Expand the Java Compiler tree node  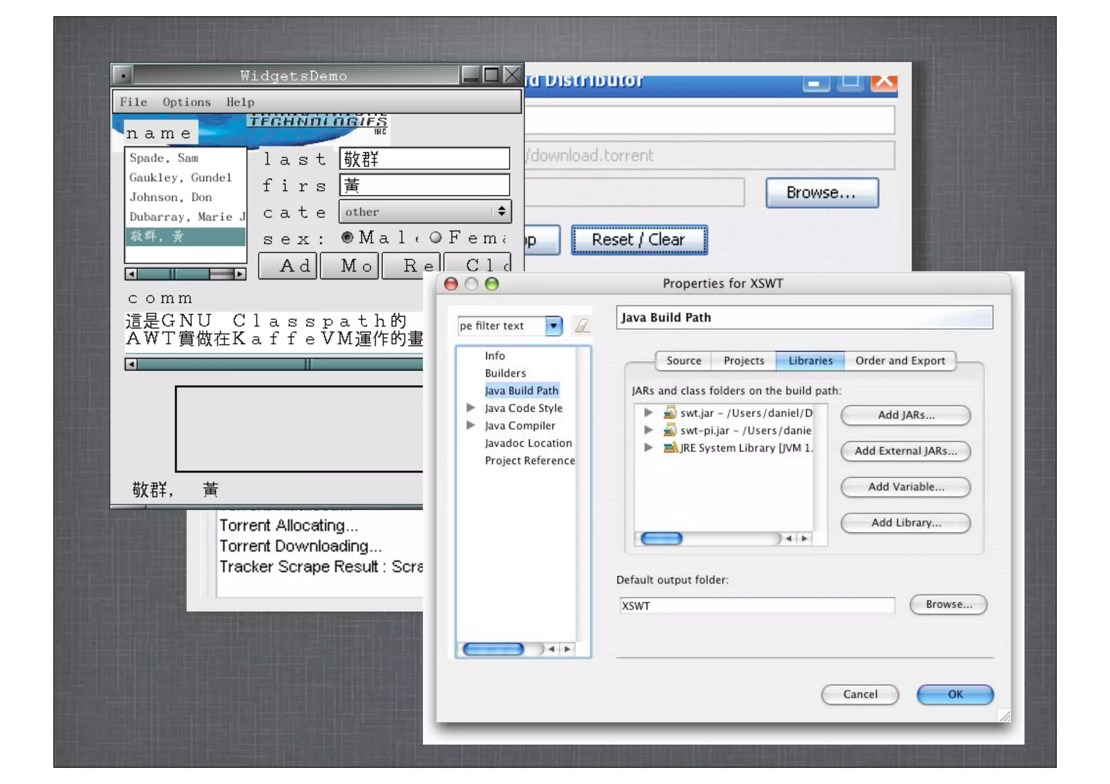click(x=470, y=425)
